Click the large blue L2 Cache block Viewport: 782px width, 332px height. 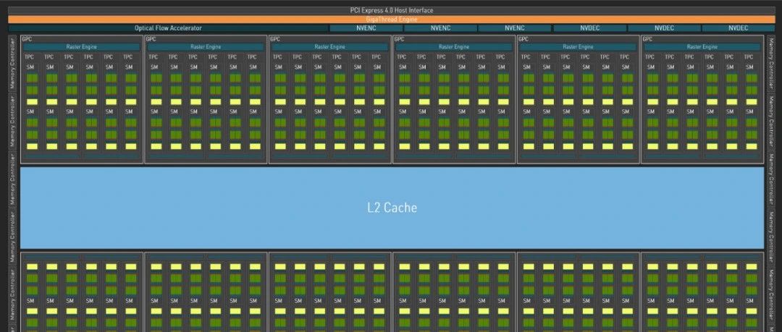(392, 208)
